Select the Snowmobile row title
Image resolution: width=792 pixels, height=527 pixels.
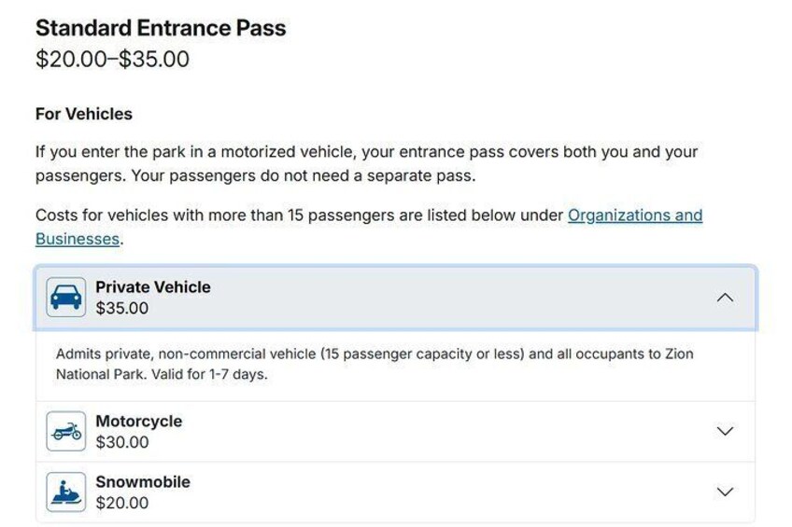tap(142, 482)
